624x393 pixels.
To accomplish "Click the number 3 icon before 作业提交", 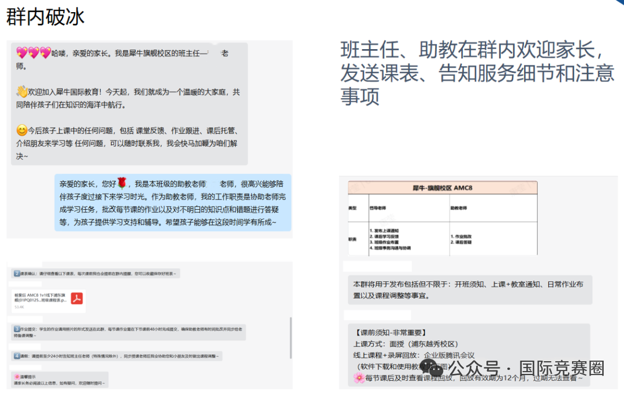I will 17,328.
